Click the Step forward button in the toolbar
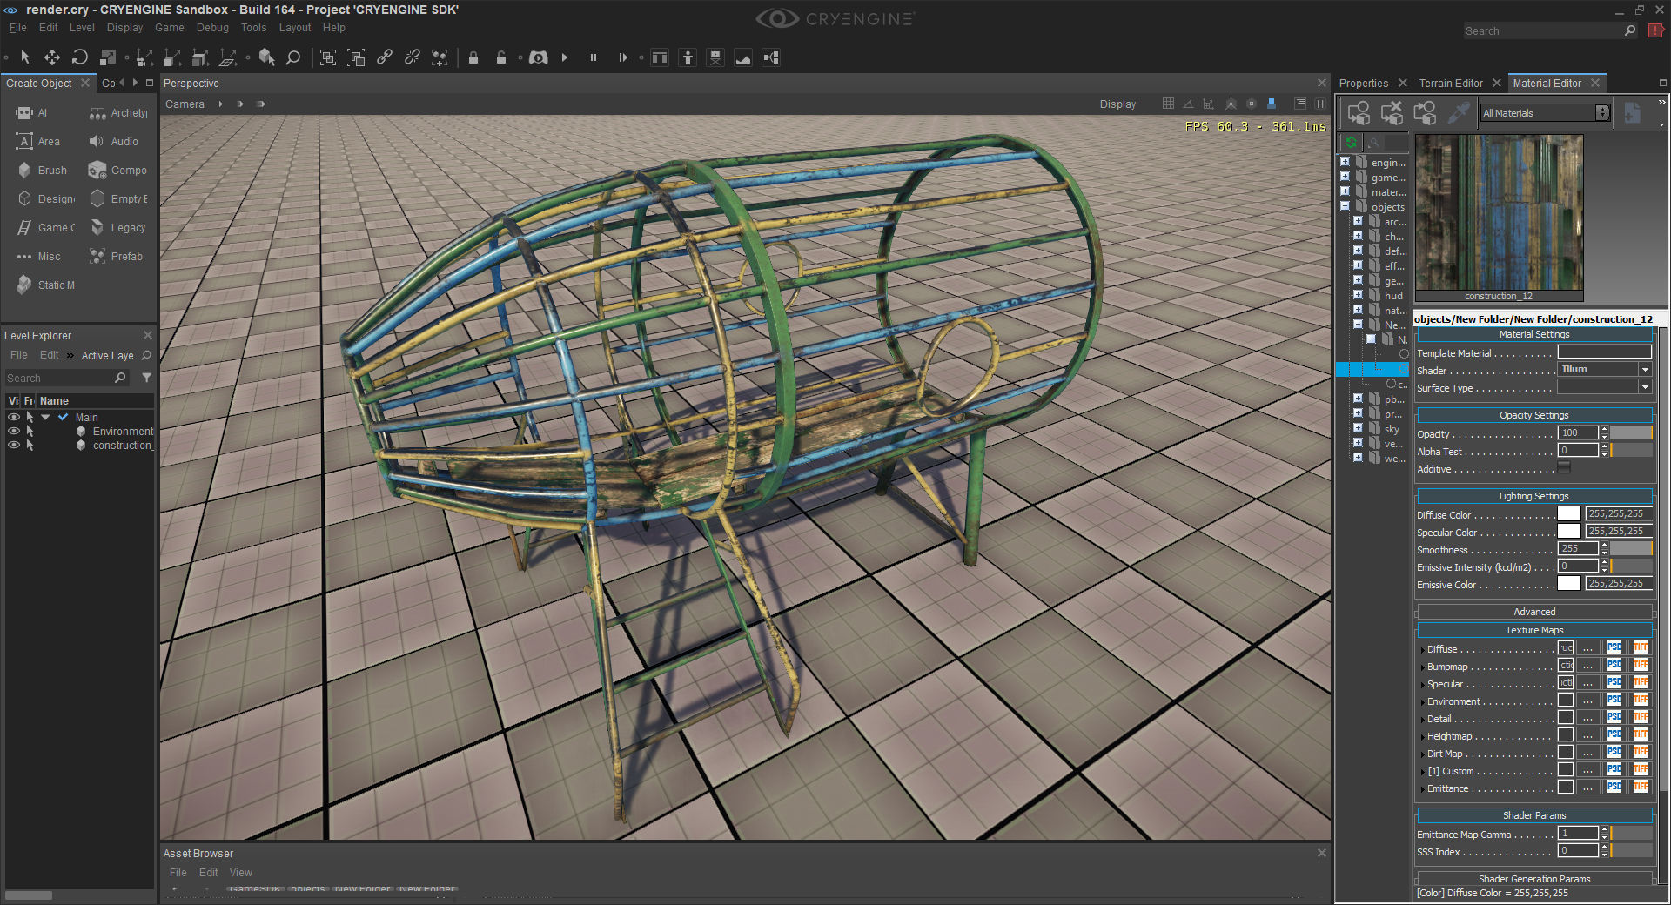 click(x=622, y=57)
